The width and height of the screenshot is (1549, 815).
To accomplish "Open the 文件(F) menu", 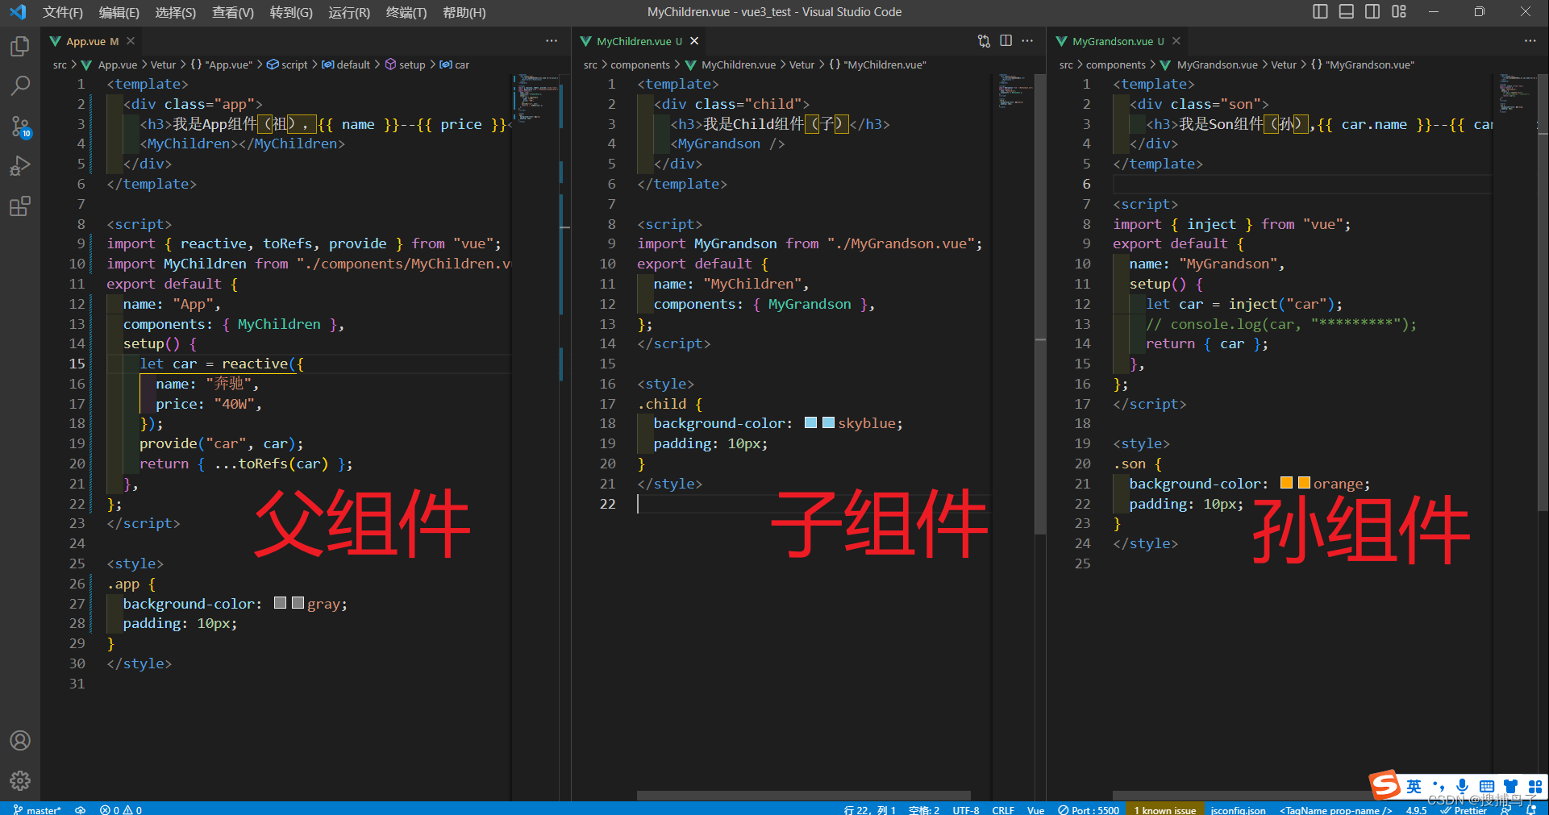I will [x=63, y=12].
